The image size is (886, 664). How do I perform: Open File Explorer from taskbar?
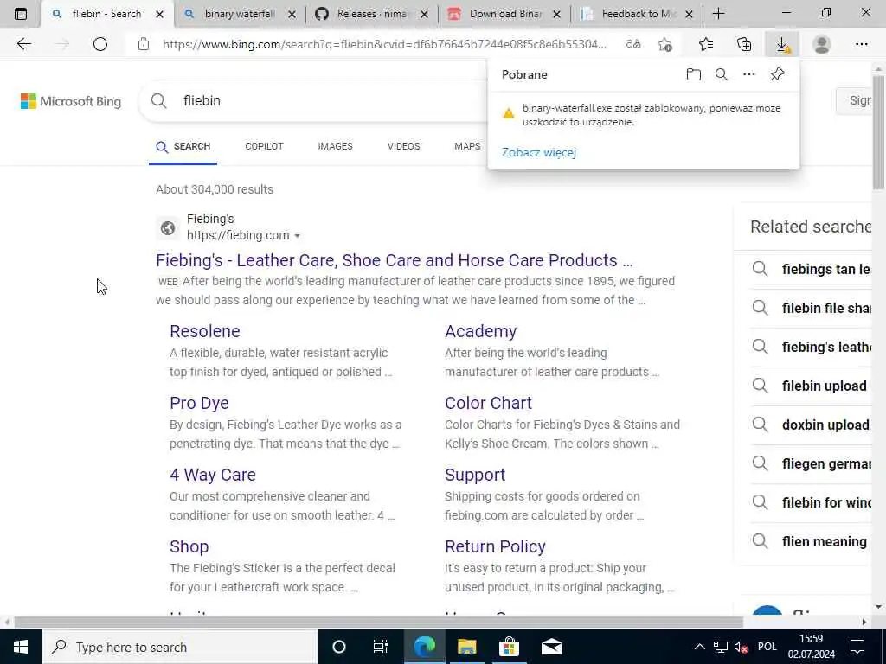tap(466, 647)
